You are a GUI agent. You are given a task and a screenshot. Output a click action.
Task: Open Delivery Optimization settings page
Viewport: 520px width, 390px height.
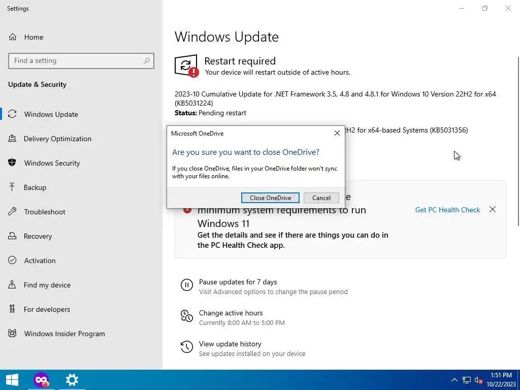[81, 139]
